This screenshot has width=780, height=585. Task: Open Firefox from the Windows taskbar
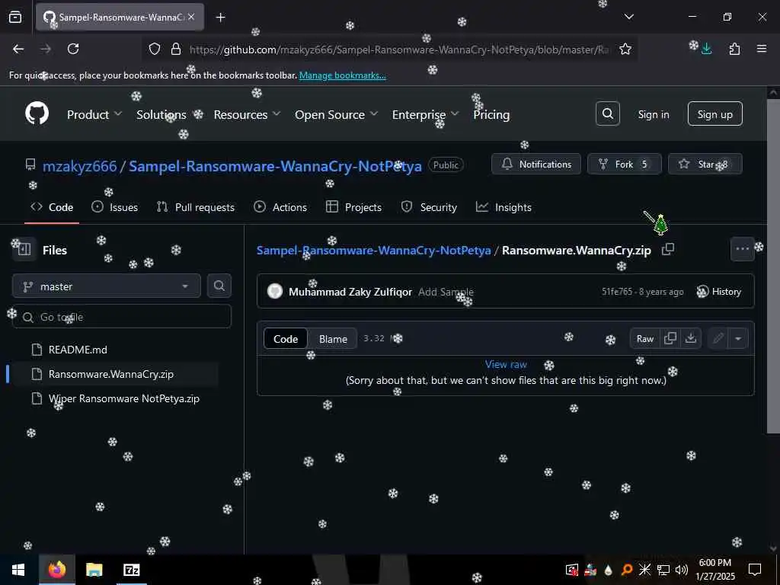[56, 570]
